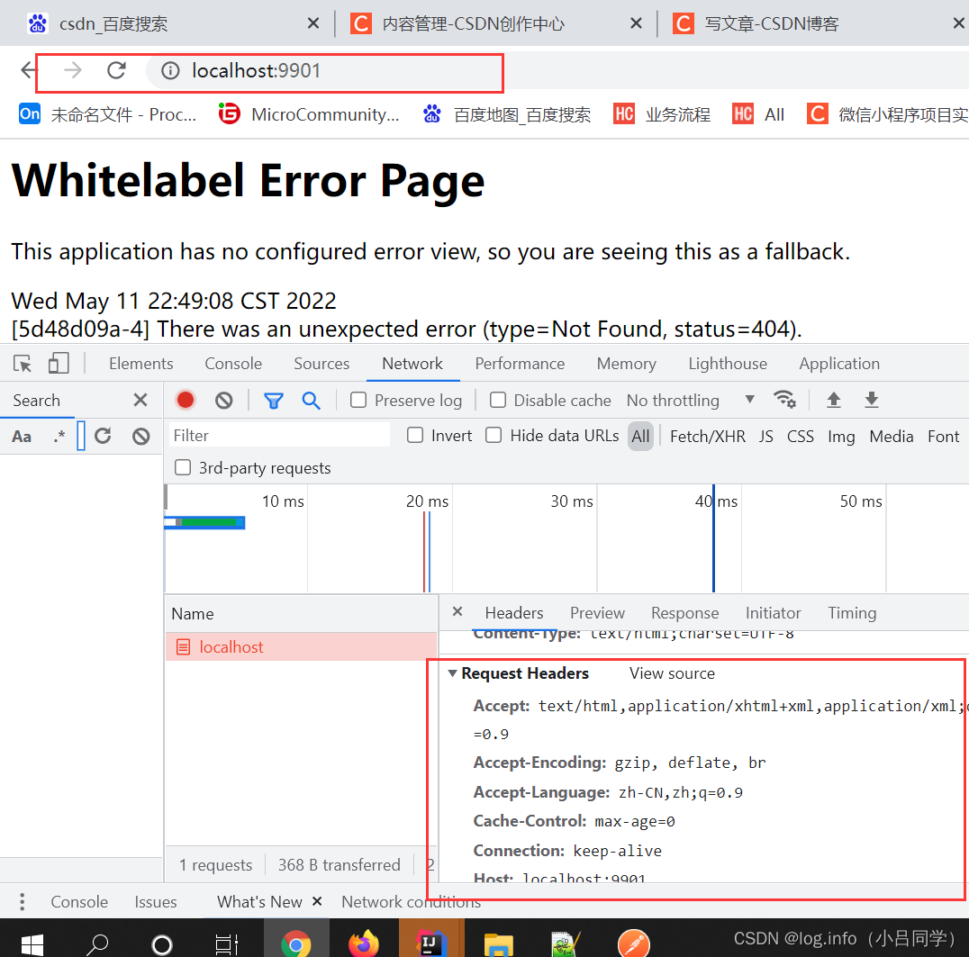The image size is (969, 957).
Task: Open 业务流程 bookmark
Action: [662, 114]
